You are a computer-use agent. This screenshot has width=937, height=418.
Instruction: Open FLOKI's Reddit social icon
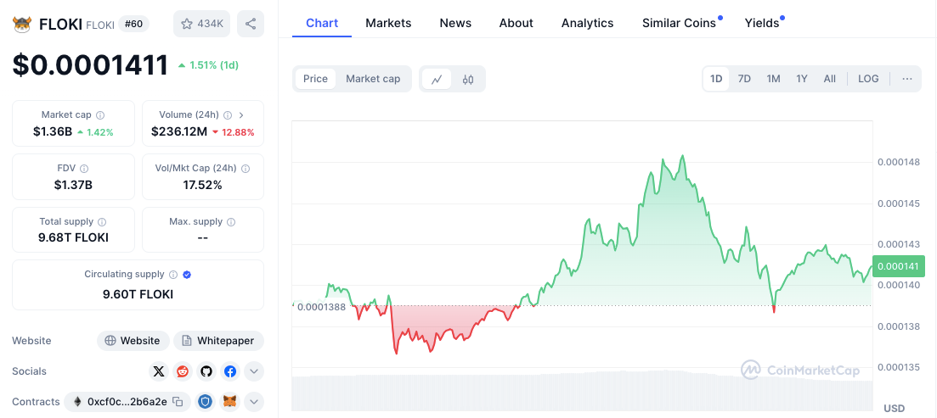click(183, 371)
